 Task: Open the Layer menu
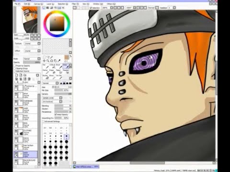coord(50,4)
